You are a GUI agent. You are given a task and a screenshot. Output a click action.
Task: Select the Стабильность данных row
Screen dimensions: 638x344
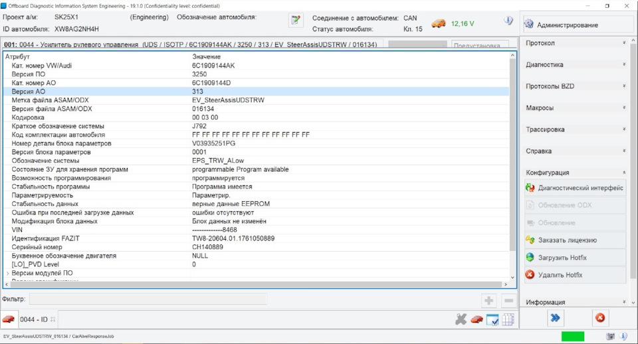point(257,204)
